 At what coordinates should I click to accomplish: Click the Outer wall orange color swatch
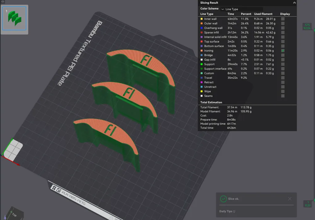(x=202, y=23)
